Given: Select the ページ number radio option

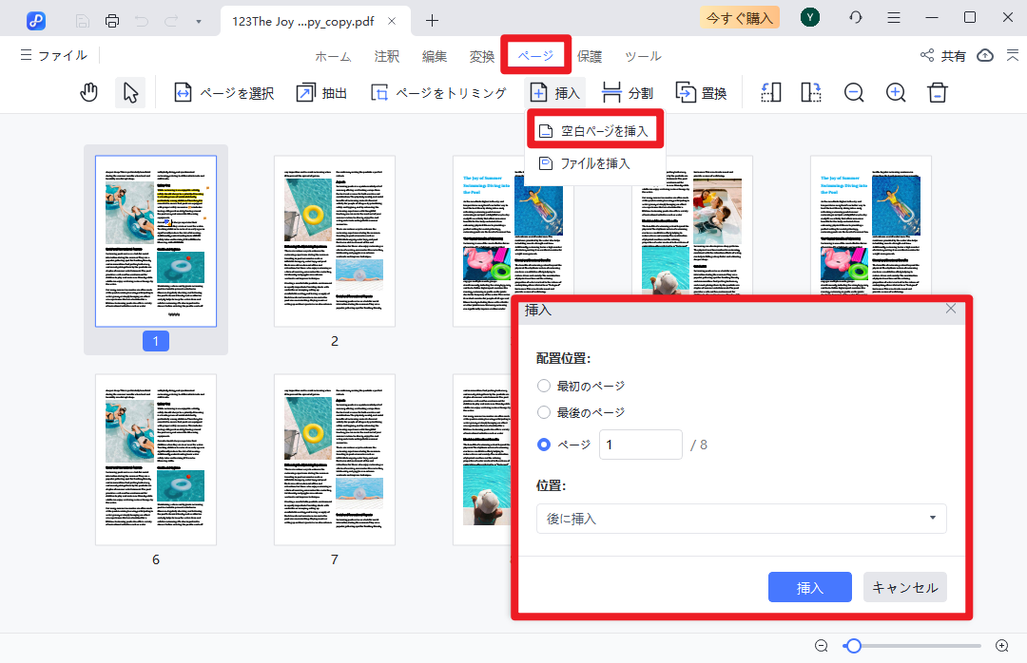Looking at the screenshot, I should click(x=544, y=445).
